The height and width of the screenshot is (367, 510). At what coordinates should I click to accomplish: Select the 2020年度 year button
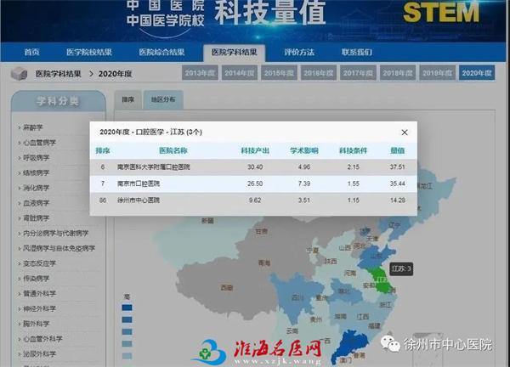tap(477, 73)
